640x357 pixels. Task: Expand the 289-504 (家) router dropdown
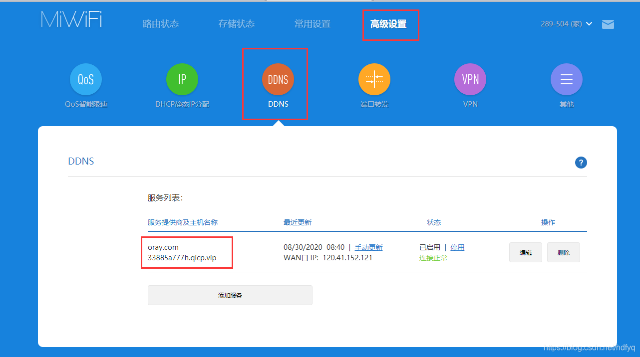(567, 24)
